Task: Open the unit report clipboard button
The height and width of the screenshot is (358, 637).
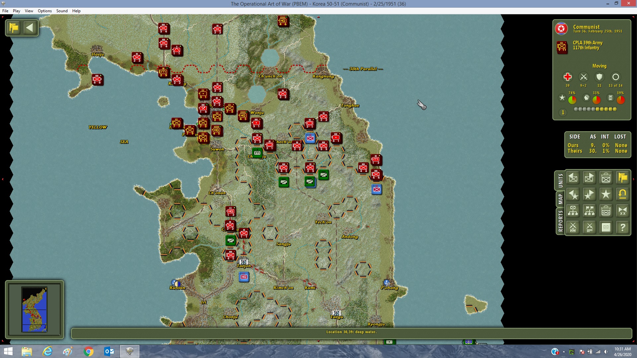Action: pyautogui.click(x=606, y=178)
